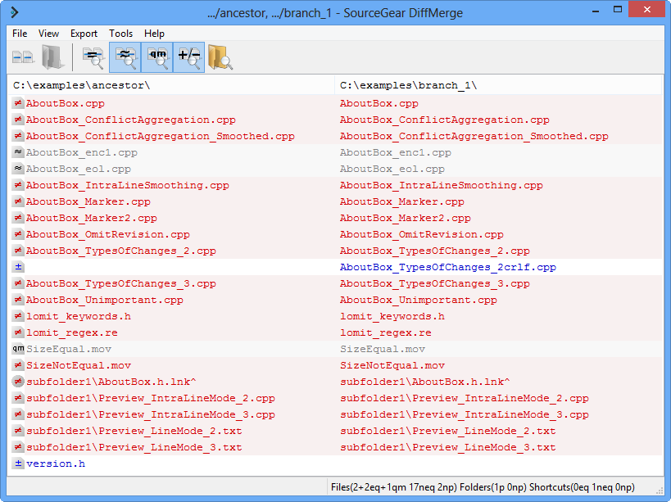Click the open folder diff toolbar icon
The height and width of the screenshot is (502, 671).
pyautogui.click(x=53, y=58)
